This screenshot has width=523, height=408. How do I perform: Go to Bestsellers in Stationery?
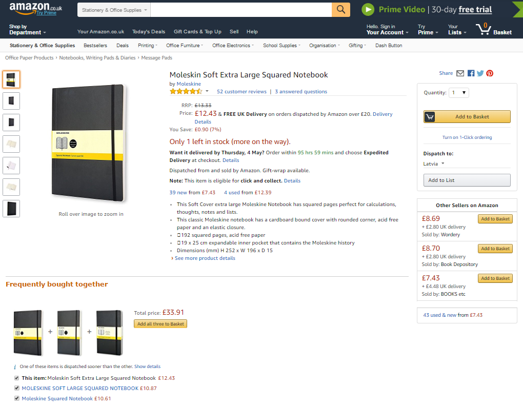[x=95, y=46]
